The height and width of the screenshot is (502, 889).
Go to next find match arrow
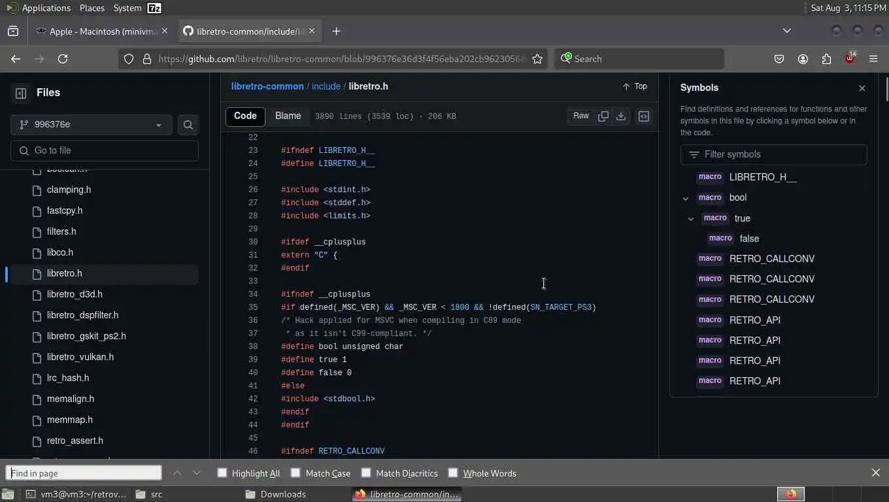point(197,473)
